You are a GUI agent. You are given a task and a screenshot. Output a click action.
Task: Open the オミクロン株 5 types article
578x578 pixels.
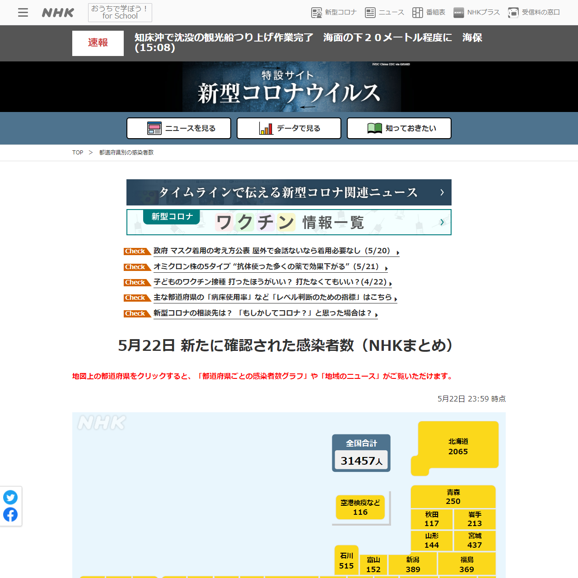[x=266, y=266]
